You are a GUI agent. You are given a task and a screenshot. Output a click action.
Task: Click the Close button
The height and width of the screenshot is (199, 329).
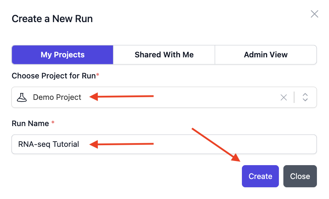(300, 176)
